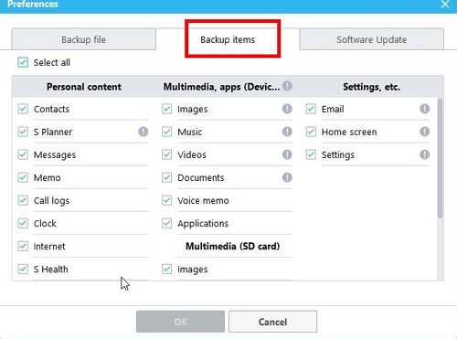Click the Cancel button

[x=272, y=322]
